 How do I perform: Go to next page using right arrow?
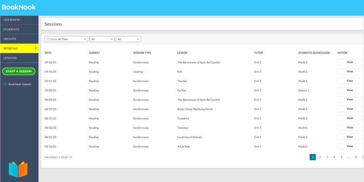[363, 157]
